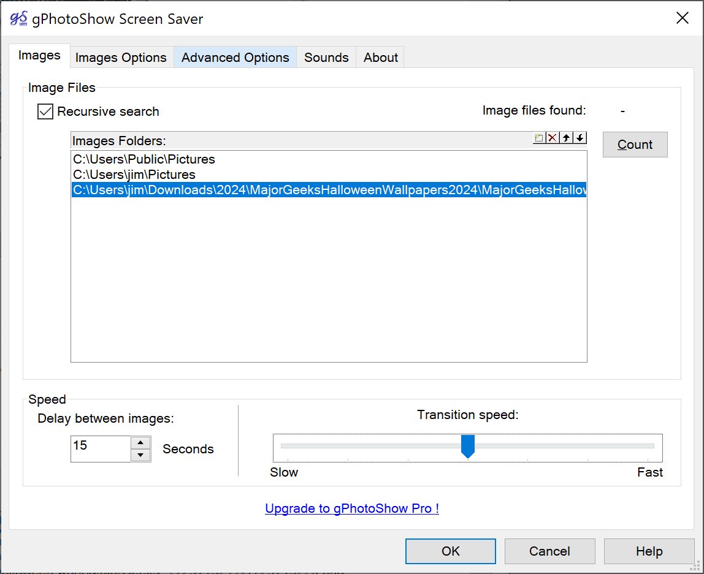The height and width of the screenshot is (574, 704).
Task: Follow the Upgrade to gPhotoShow Pro link
Action: (352, 508)
